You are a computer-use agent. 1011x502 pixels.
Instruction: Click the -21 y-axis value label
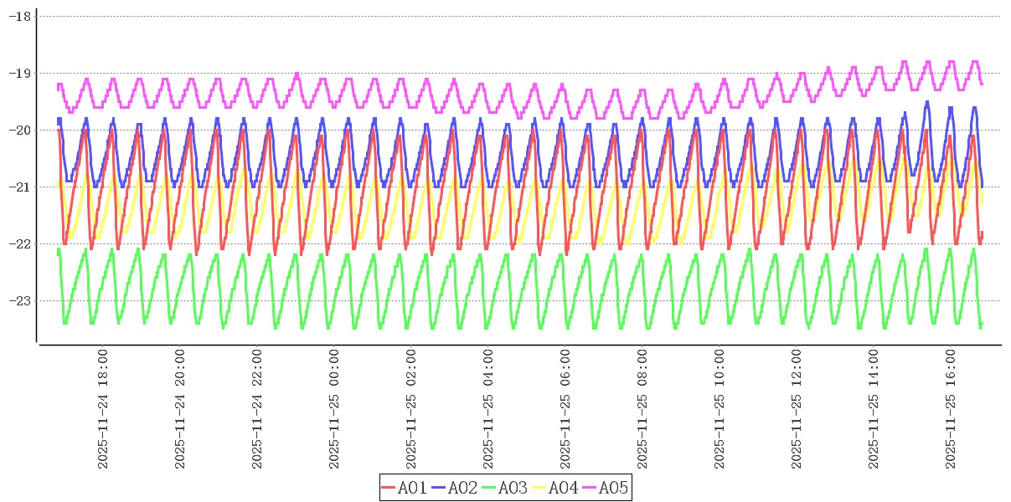pos(18,187)
